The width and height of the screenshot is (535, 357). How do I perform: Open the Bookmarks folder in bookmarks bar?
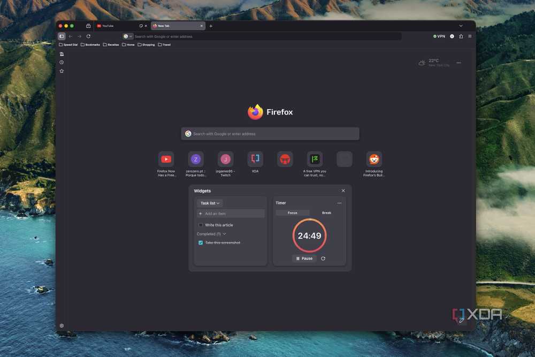point(90,45)
